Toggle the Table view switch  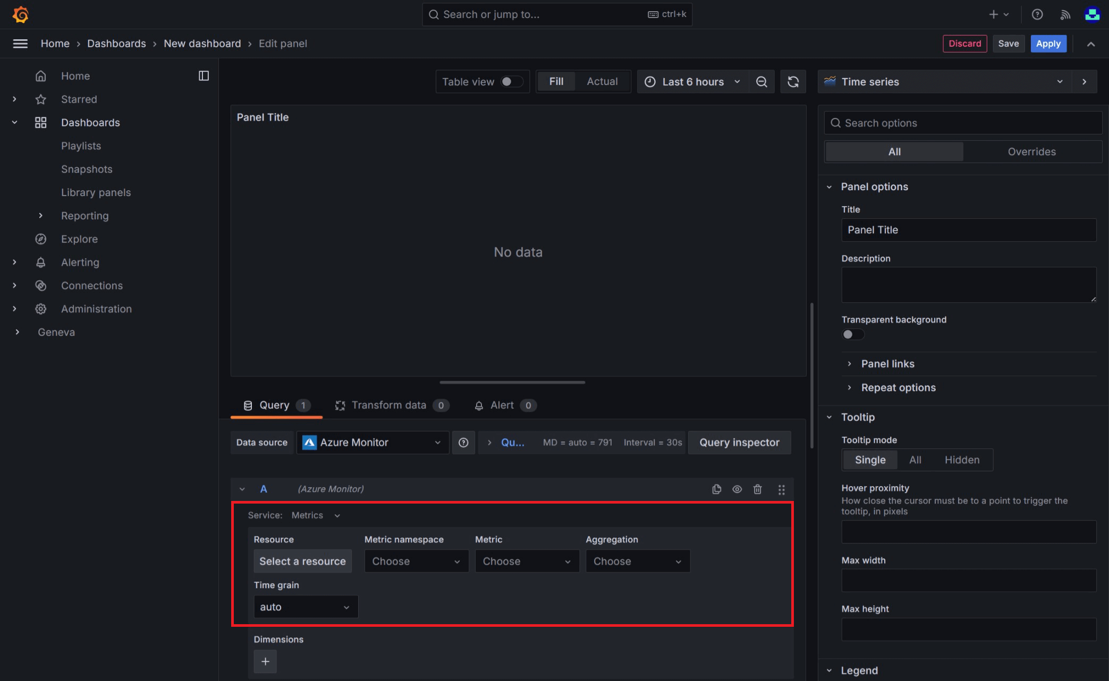click(511, 82)
